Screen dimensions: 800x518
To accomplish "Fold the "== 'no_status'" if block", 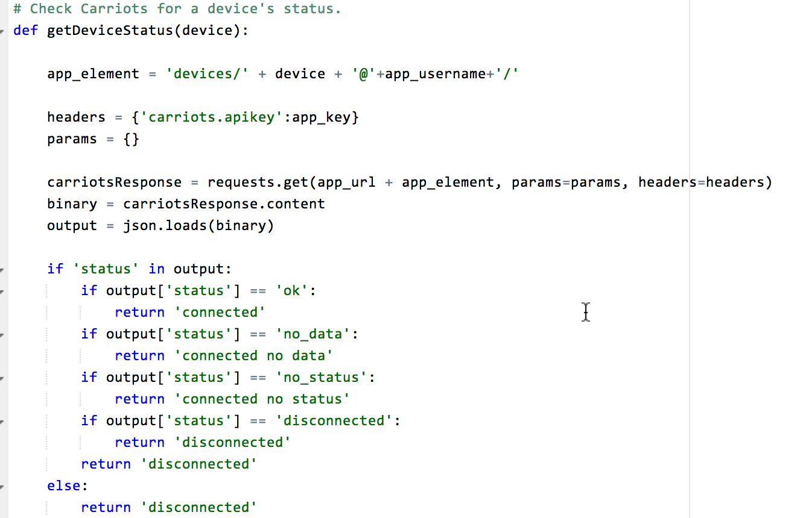I will point(2,378).
